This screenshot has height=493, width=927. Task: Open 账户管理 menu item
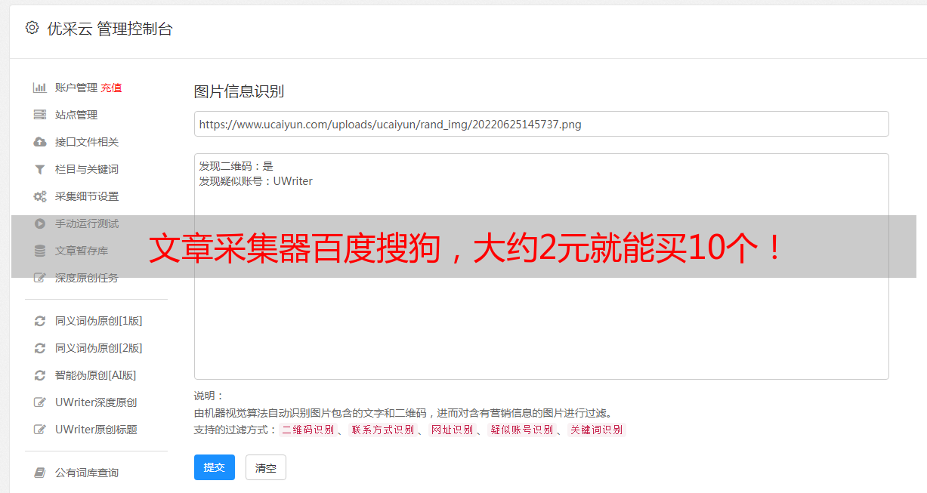point(76,88)
